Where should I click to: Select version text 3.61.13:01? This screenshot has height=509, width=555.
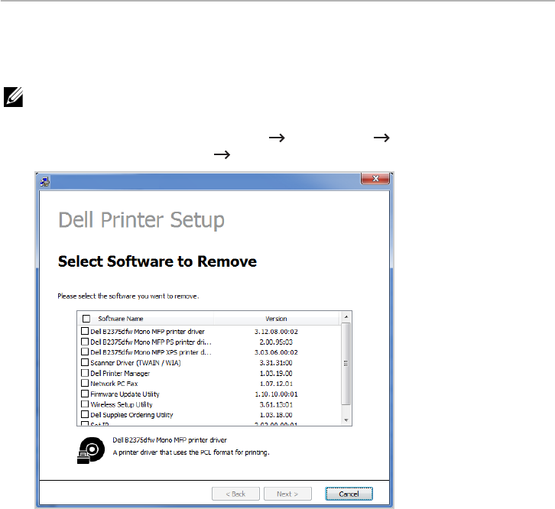click(276, 404)
